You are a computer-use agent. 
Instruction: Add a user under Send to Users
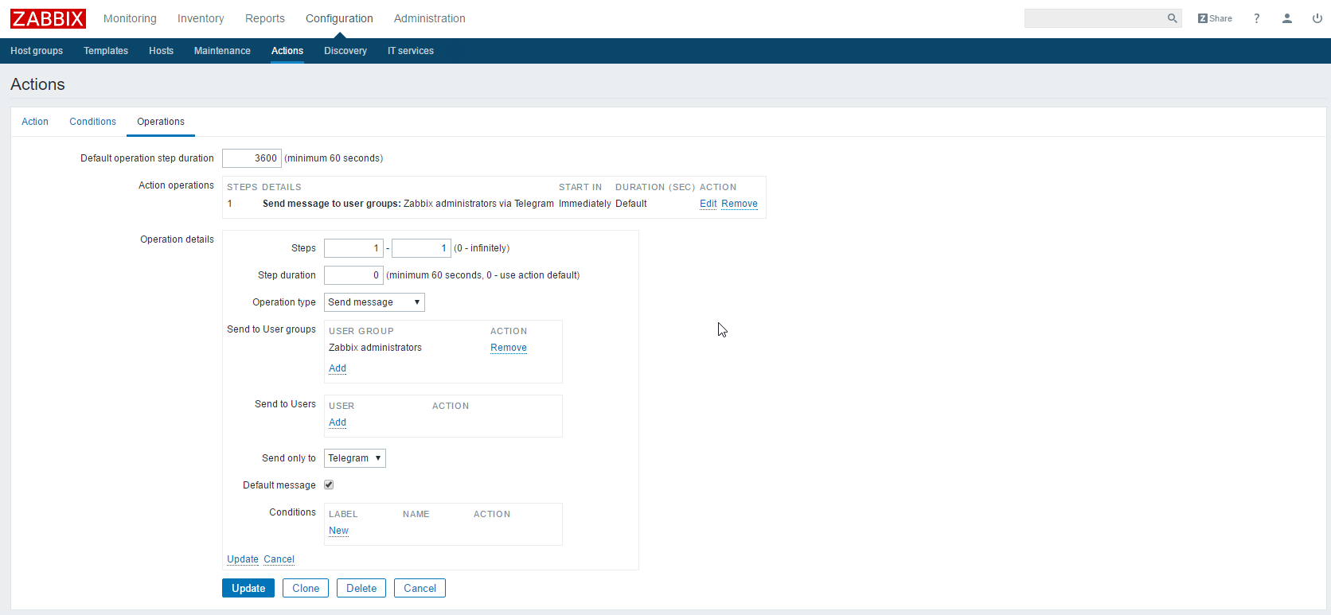click(338, 422)
